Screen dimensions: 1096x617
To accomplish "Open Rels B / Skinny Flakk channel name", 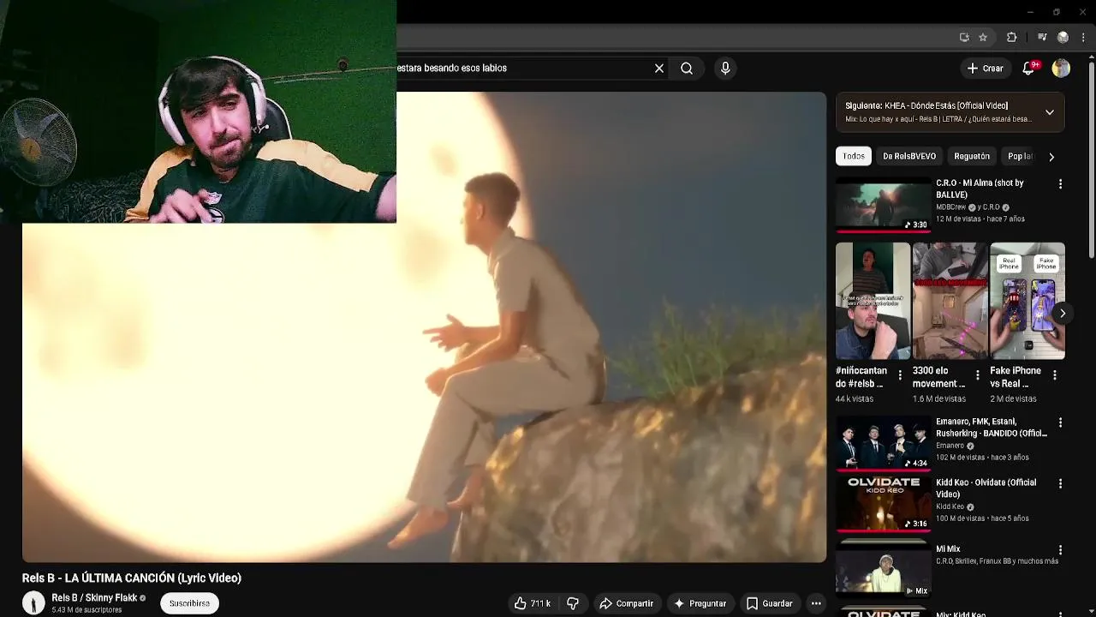I will click(x=94, y=598).
